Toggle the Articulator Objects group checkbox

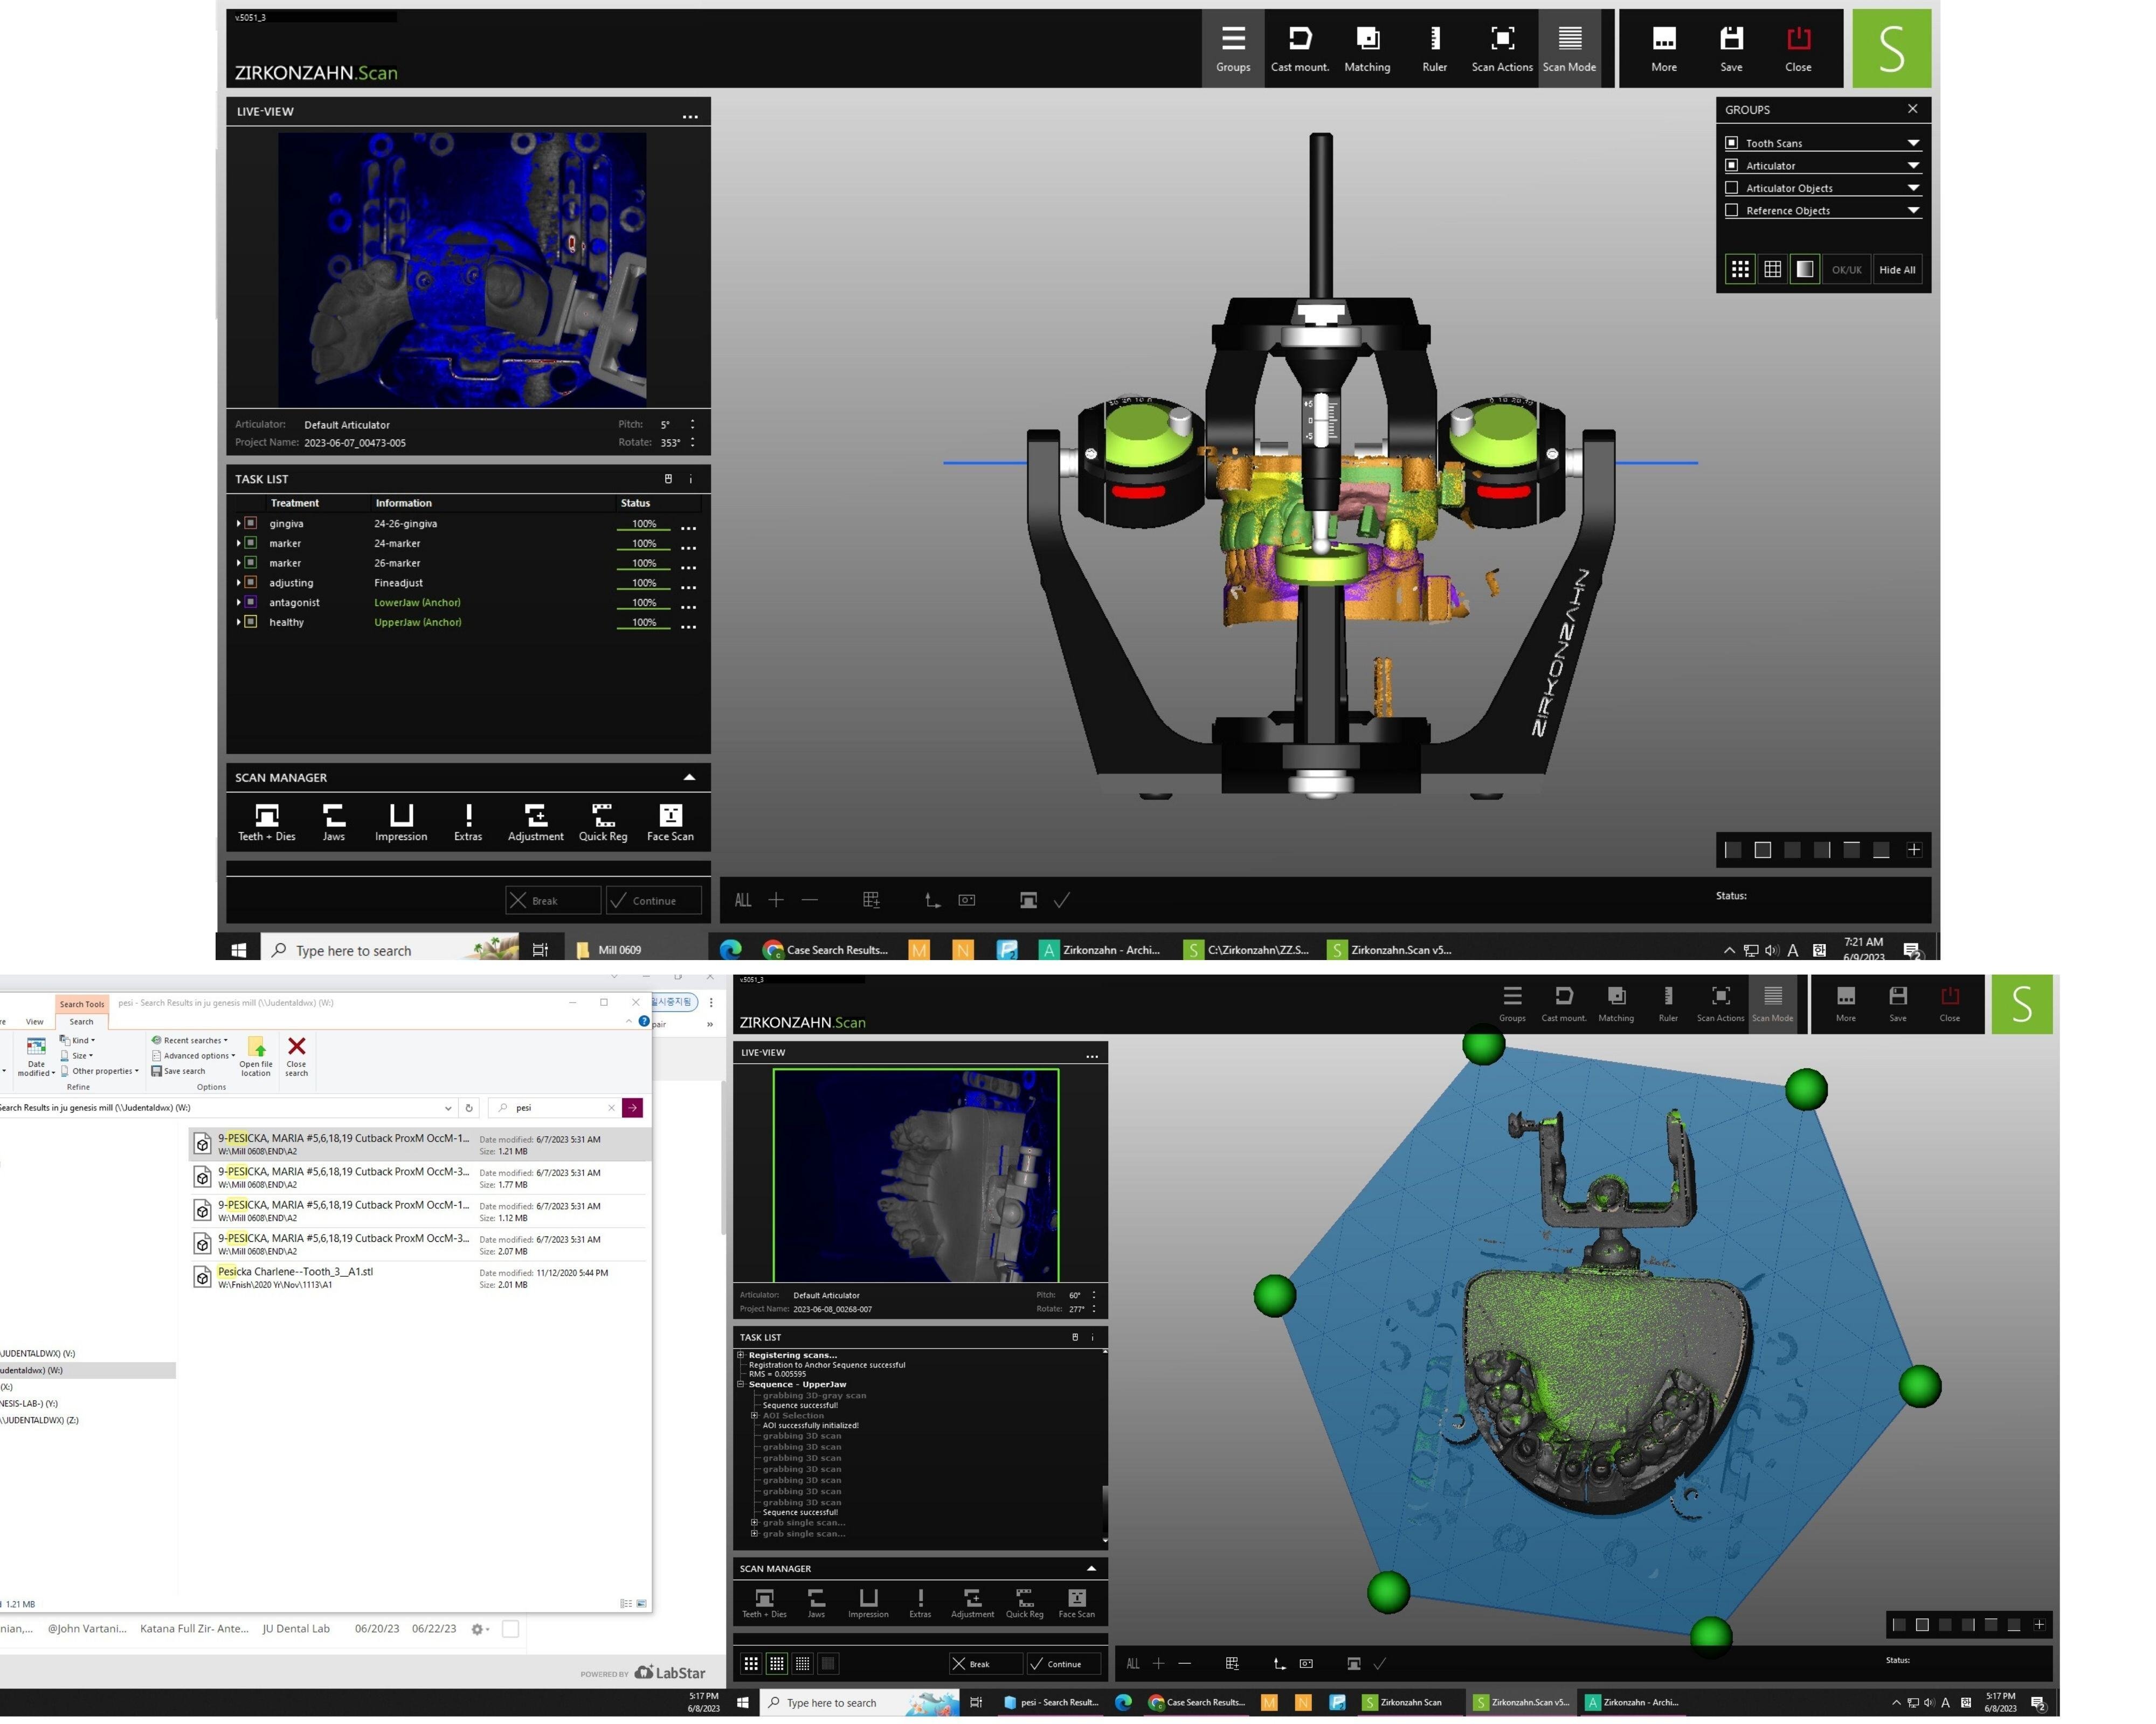tap(1732, 188)
